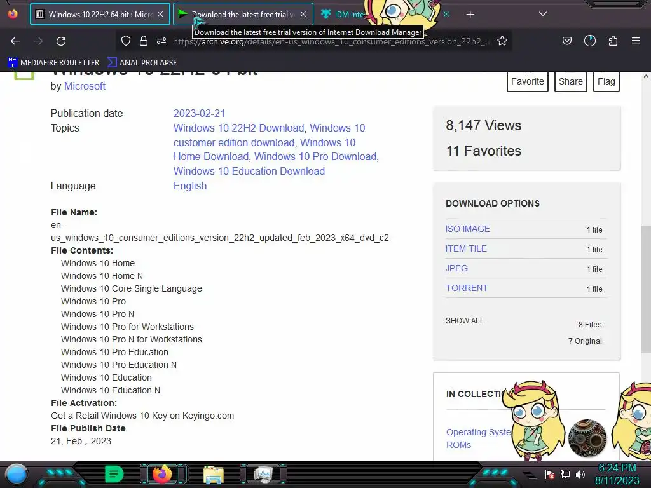The width and height of the screenshot is (651, 488).
Task: Reload the current page
Action: click(61, 41)
